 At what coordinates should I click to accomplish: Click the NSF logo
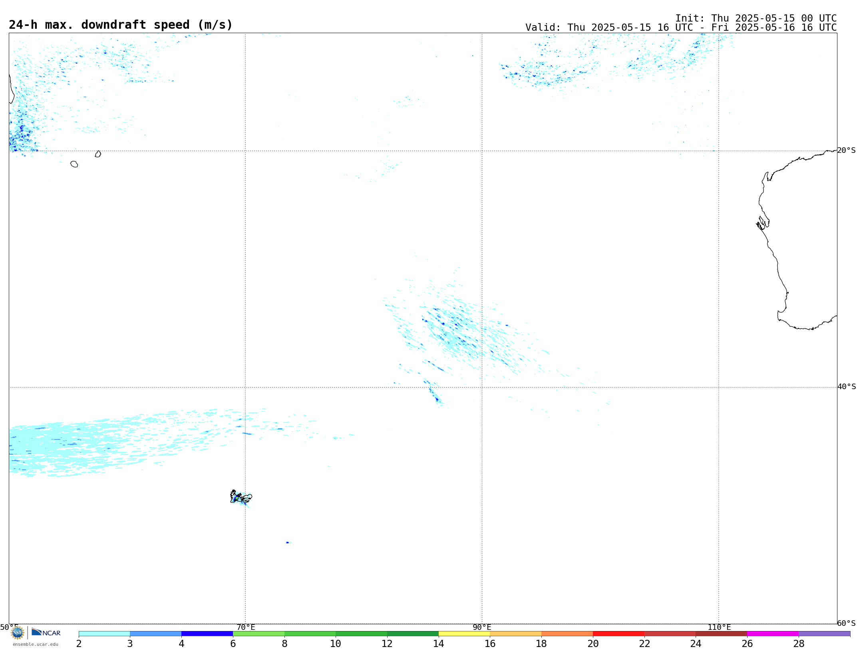(x=18, y=633)
